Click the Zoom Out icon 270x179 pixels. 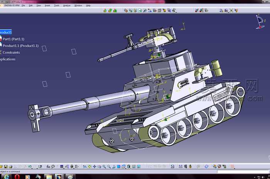[x=109, y=166]
